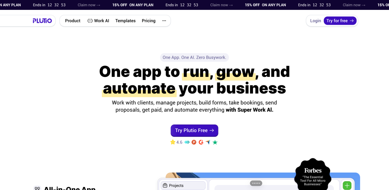The height and width of the screenshot is (190, 389).
Task: Click the All-in-One App heading icon
Action: 37,188
